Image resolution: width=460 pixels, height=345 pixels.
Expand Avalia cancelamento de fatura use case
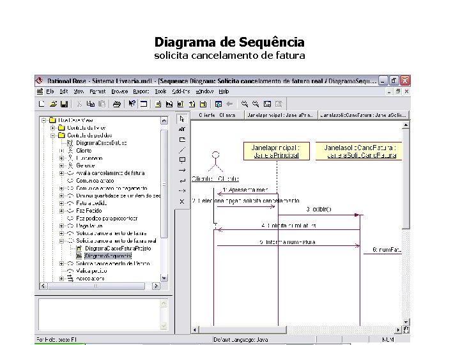coord(61,173)
